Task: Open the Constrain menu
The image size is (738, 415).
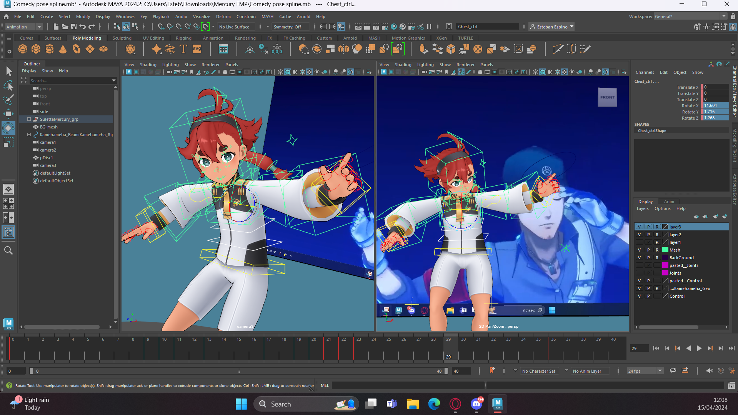Action: point(246,17)
